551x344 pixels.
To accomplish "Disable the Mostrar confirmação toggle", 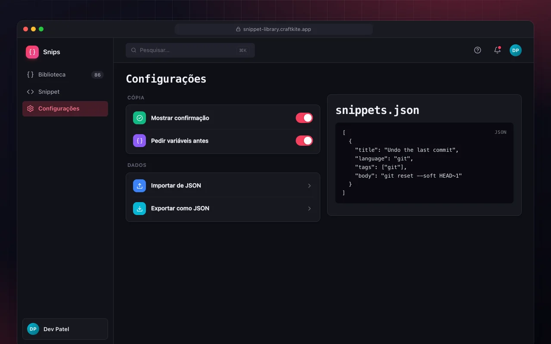I will click(304, 118).
